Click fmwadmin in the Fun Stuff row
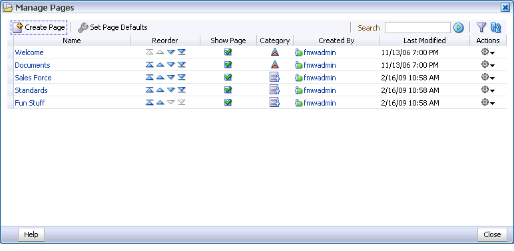This screenshot has height=251, width=514. 320,103
